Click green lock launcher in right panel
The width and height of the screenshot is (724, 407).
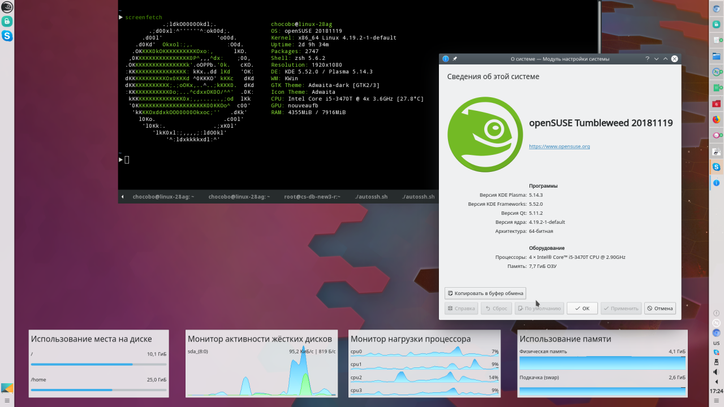coord(716,24)
